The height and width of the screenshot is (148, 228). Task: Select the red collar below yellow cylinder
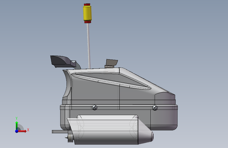88,22
